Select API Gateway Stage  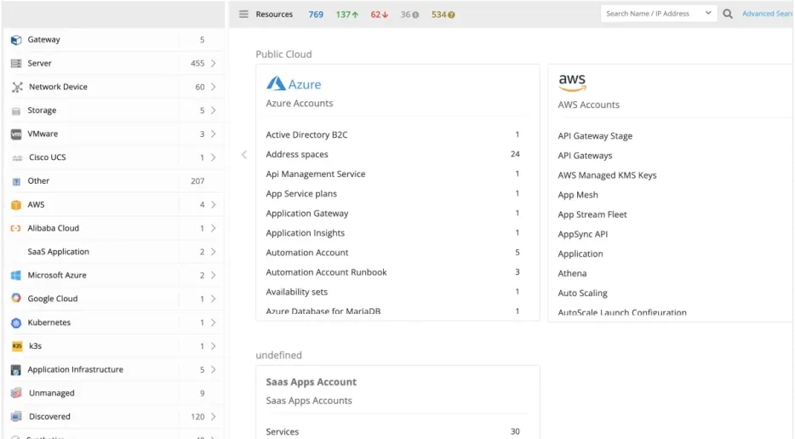point(595,136)
